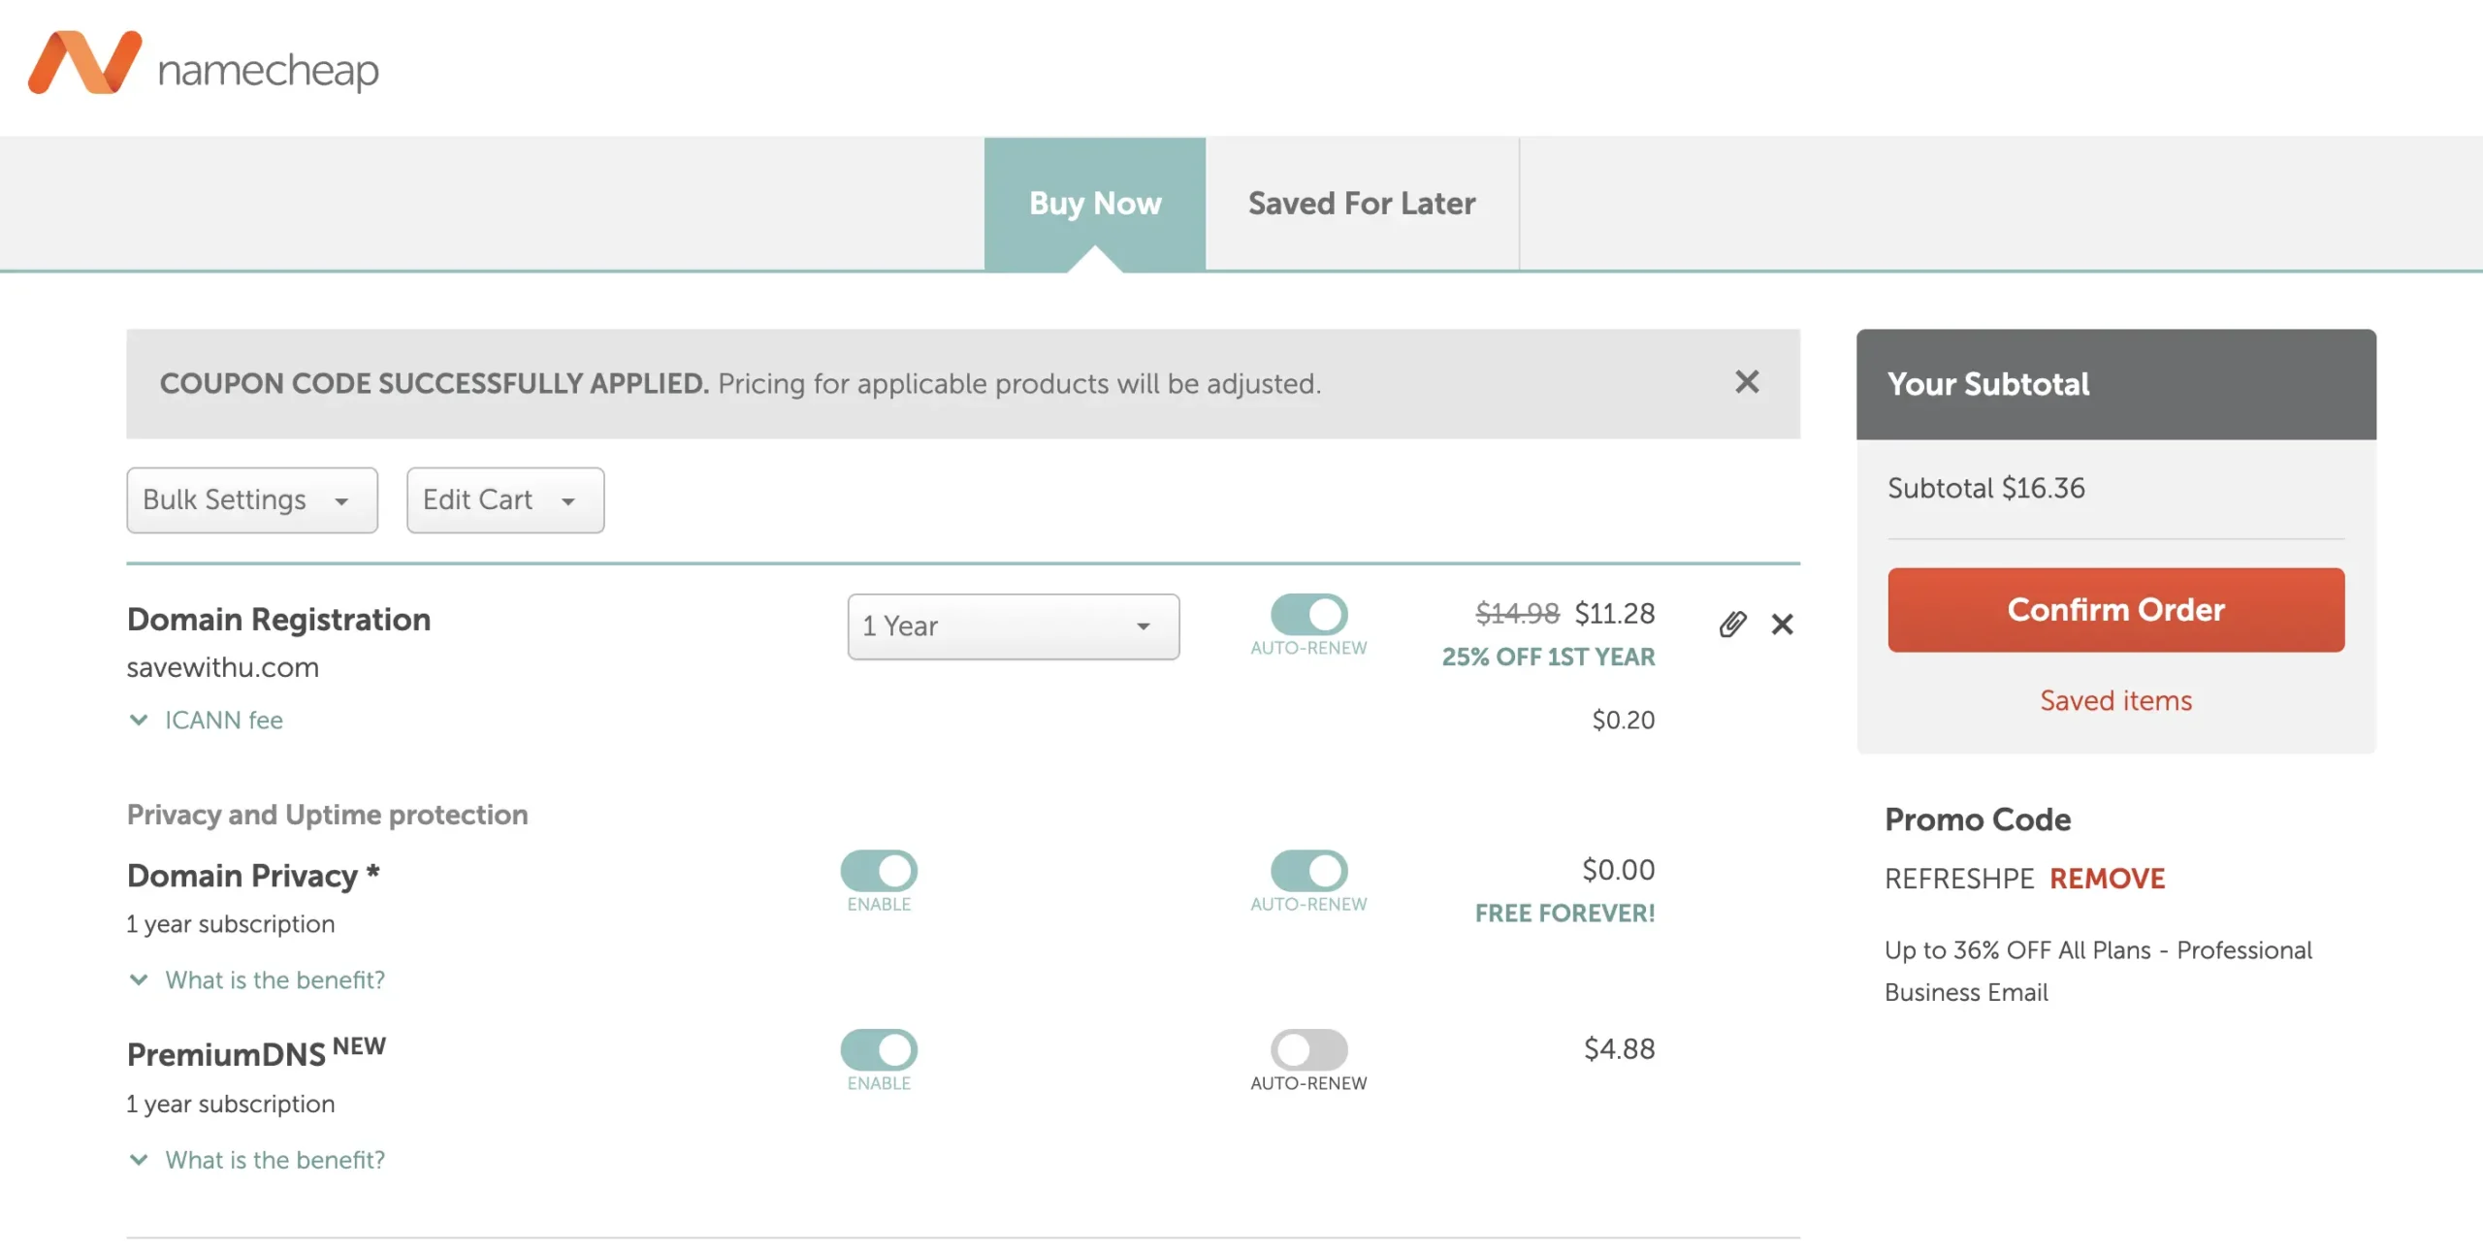
Task: Click the Confirm Order button
Action: coord(2116,610)
